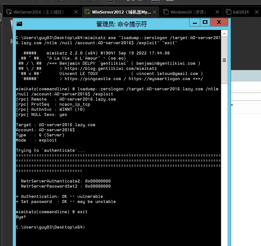Viewport: 261px width, 246px height.
Task: Click the 'Account: AD-server2016$' line
Action: click(x=45, y=130)
